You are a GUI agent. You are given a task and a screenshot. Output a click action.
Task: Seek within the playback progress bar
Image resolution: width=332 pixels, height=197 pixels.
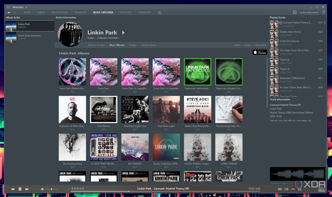click(x=166, y=191)
